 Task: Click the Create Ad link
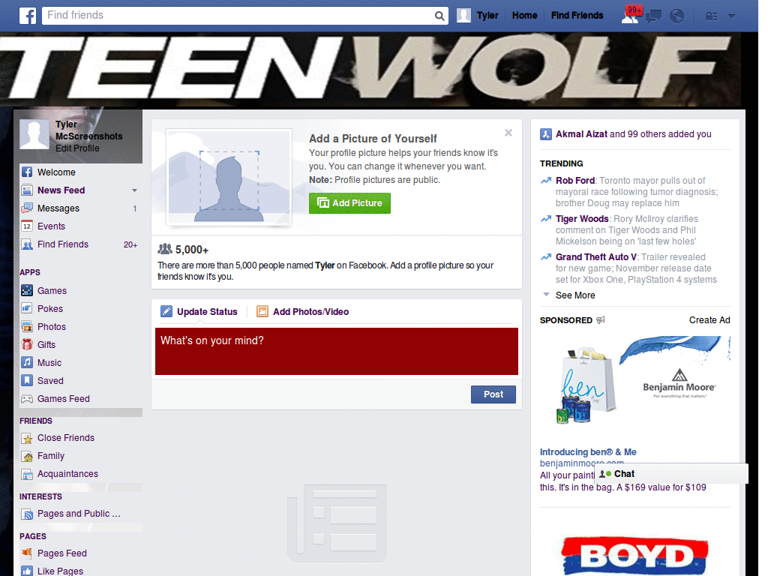[709, 319]
